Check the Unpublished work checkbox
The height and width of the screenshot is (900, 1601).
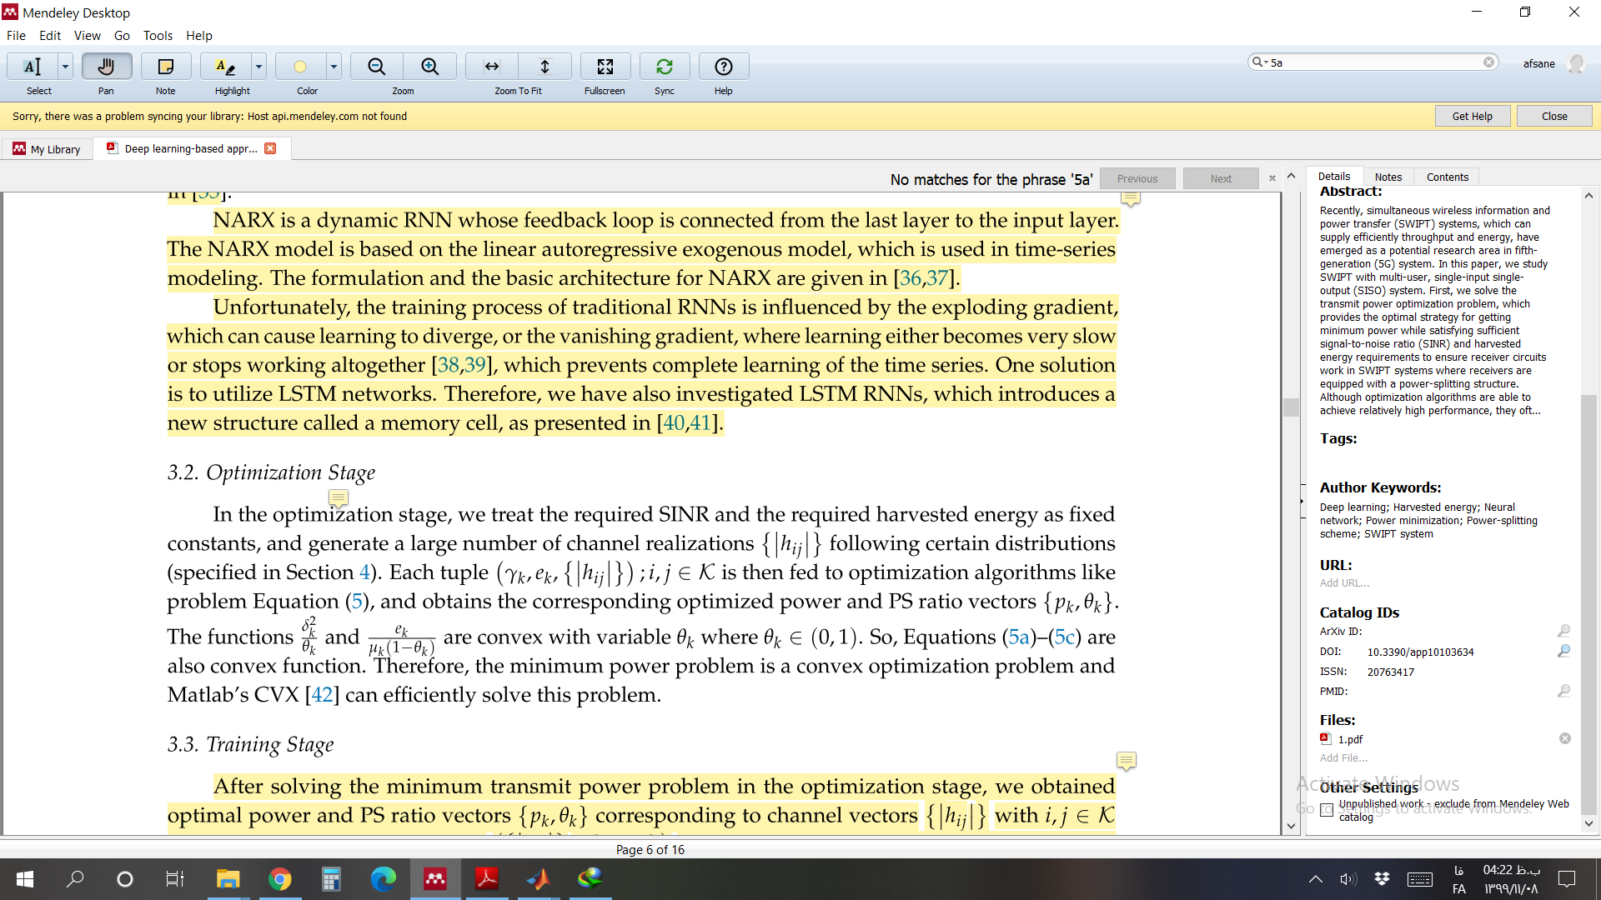pyautogui.click(x=1327, y=810)
